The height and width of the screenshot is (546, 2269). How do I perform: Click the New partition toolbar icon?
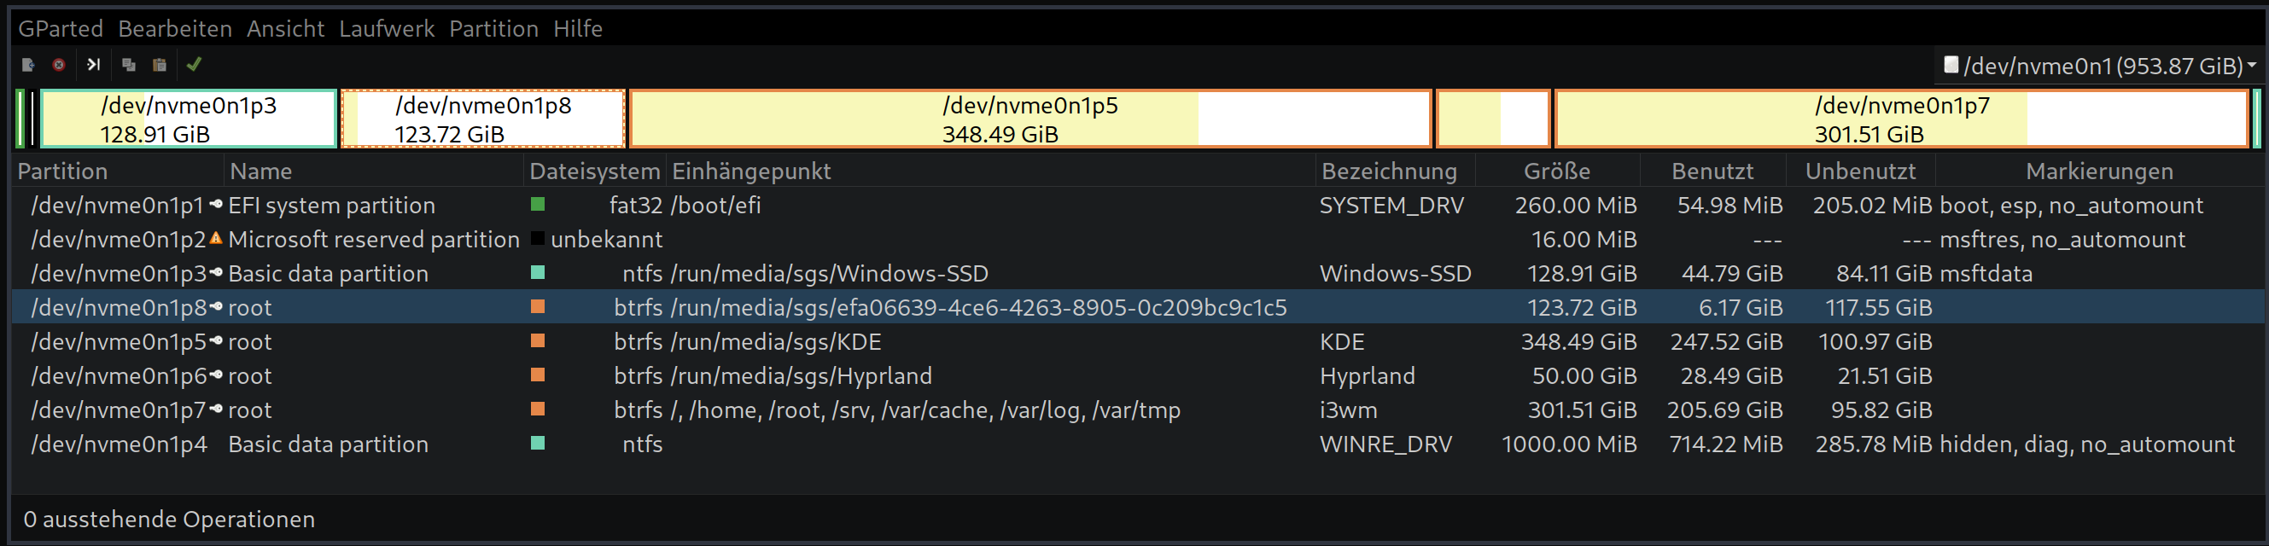click(28, 65)
